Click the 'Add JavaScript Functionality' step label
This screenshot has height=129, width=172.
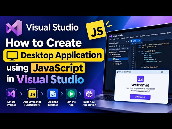click(x=32, y=103)
